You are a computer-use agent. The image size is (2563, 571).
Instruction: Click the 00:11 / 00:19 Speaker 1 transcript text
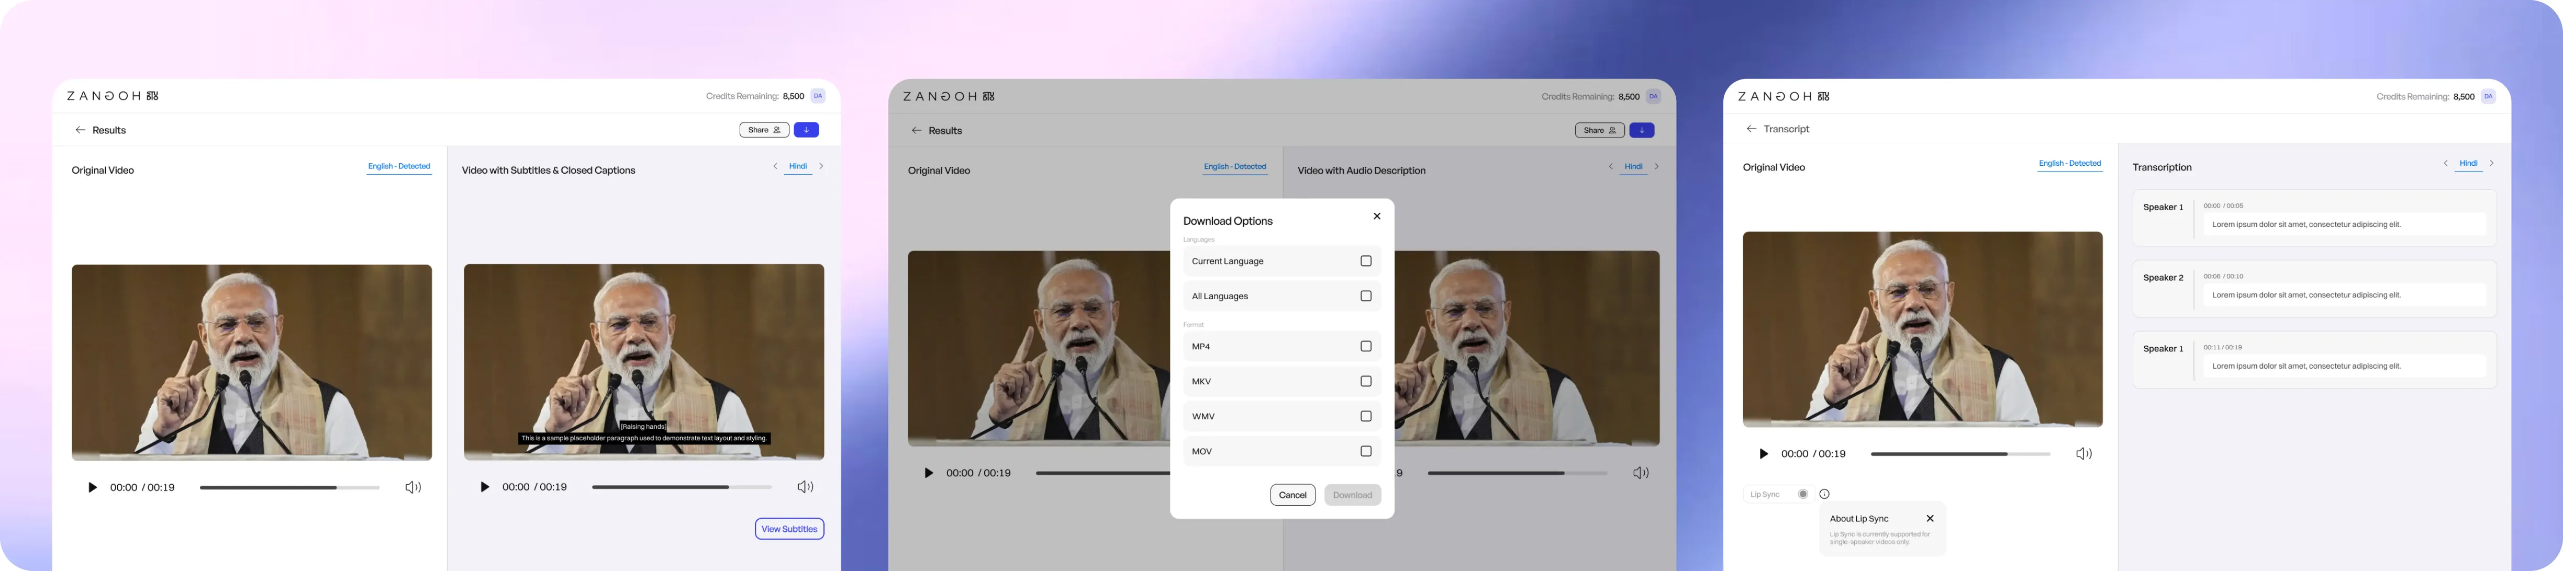click(2343, 367)
